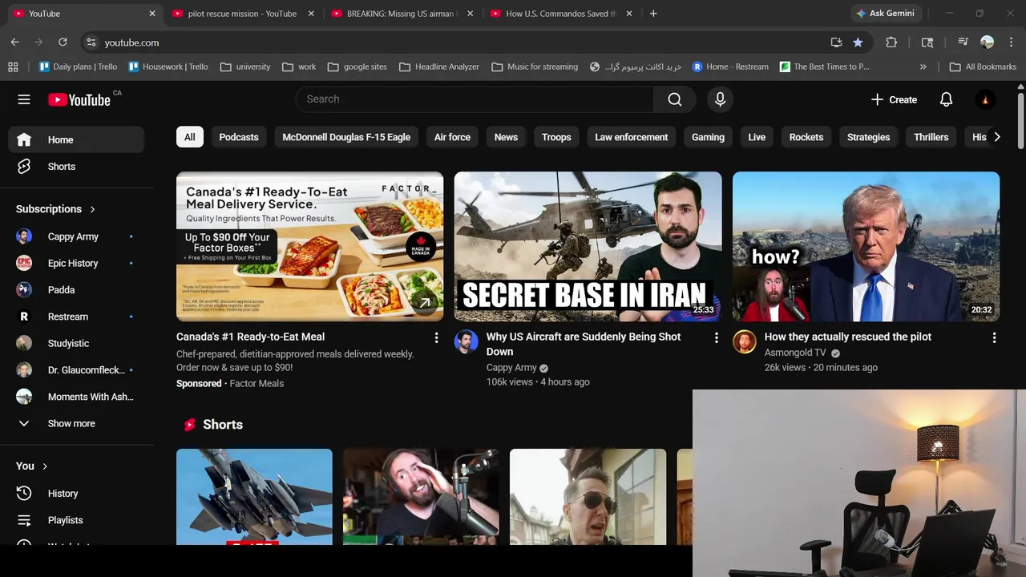Open 'How they actually rescued the pilot' title

[x=848, y=337]
